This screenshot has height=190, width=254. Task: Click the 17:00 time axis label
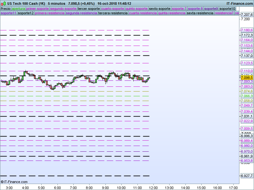[233, 188]
